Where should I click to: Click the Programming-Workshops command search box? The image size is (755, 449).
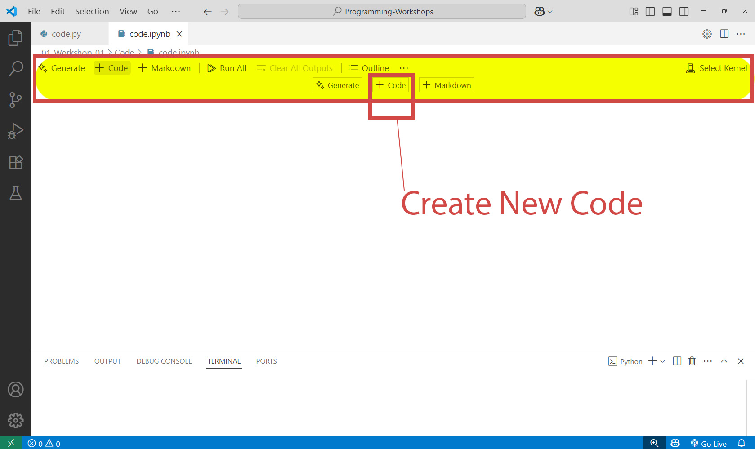[x=382, y=12]
